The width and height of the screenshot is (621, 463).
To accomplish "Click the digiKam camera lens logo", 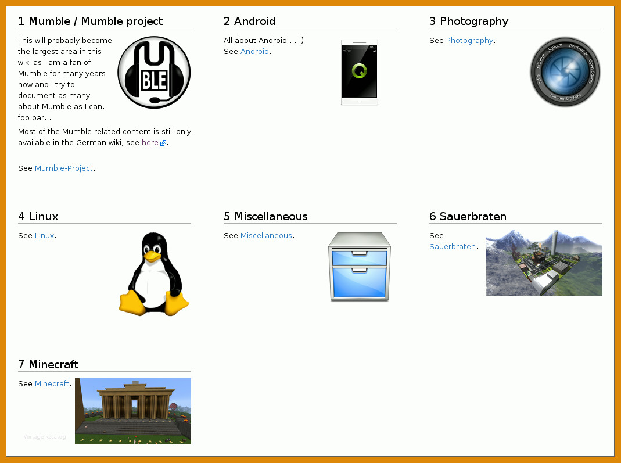I will click(x=565, y=71).
